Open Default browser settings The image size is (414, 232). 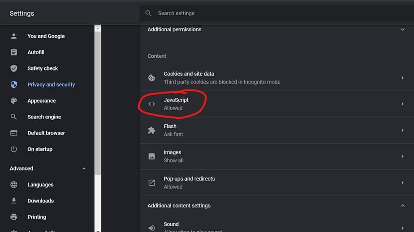pyautogui.click(x=46, y=133)
